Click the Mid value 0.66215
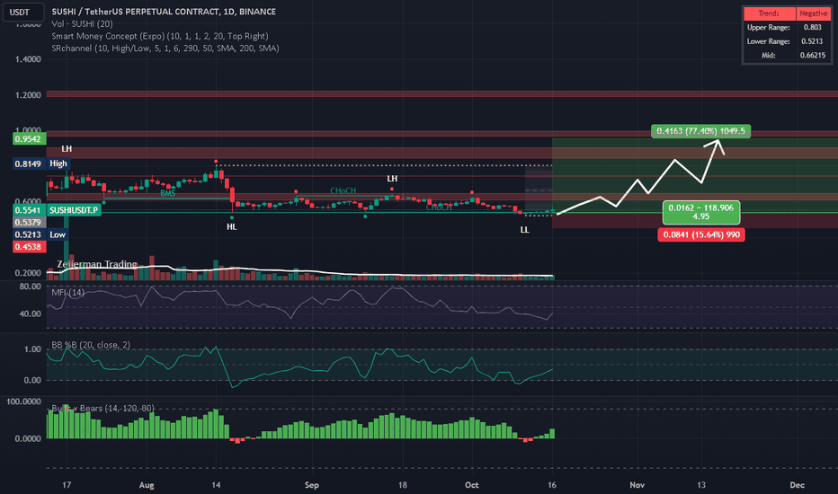Screen dimensions: 838x494 coord(812,55)
